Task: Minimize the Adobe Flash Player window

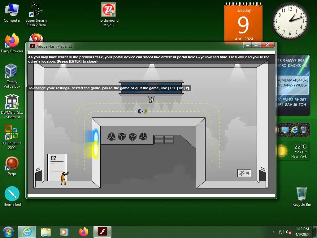Action: [x=247, y=45]
